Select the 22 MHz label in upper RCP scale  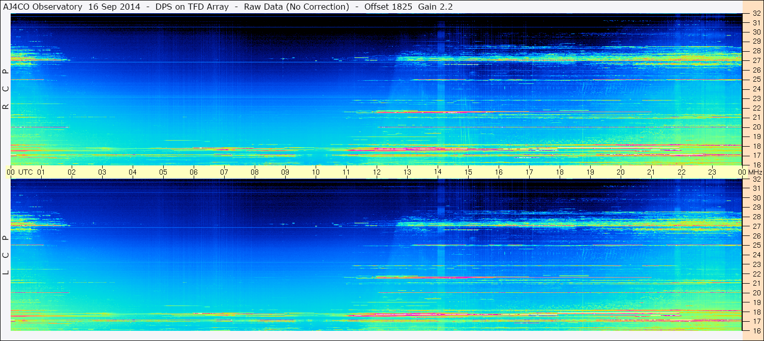click(756, 108)
